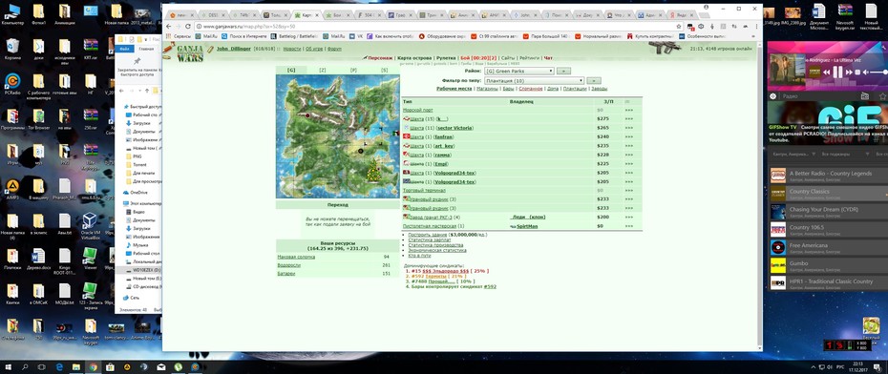
Task: Open the sector Victoria owner link
Action: [455, 128]
